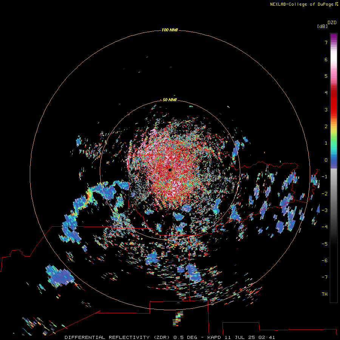Image resolution: width=340 pixels, height=340 pixels.
Task: Click the black radar site dot
Action: pyautogui.click(x=170, y=170)
